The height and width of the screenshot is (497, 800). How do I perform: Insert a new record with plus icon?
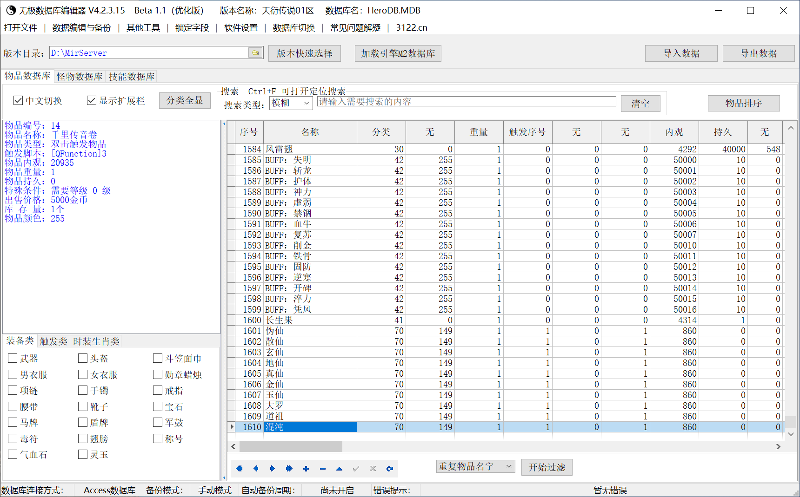point(306,469)
